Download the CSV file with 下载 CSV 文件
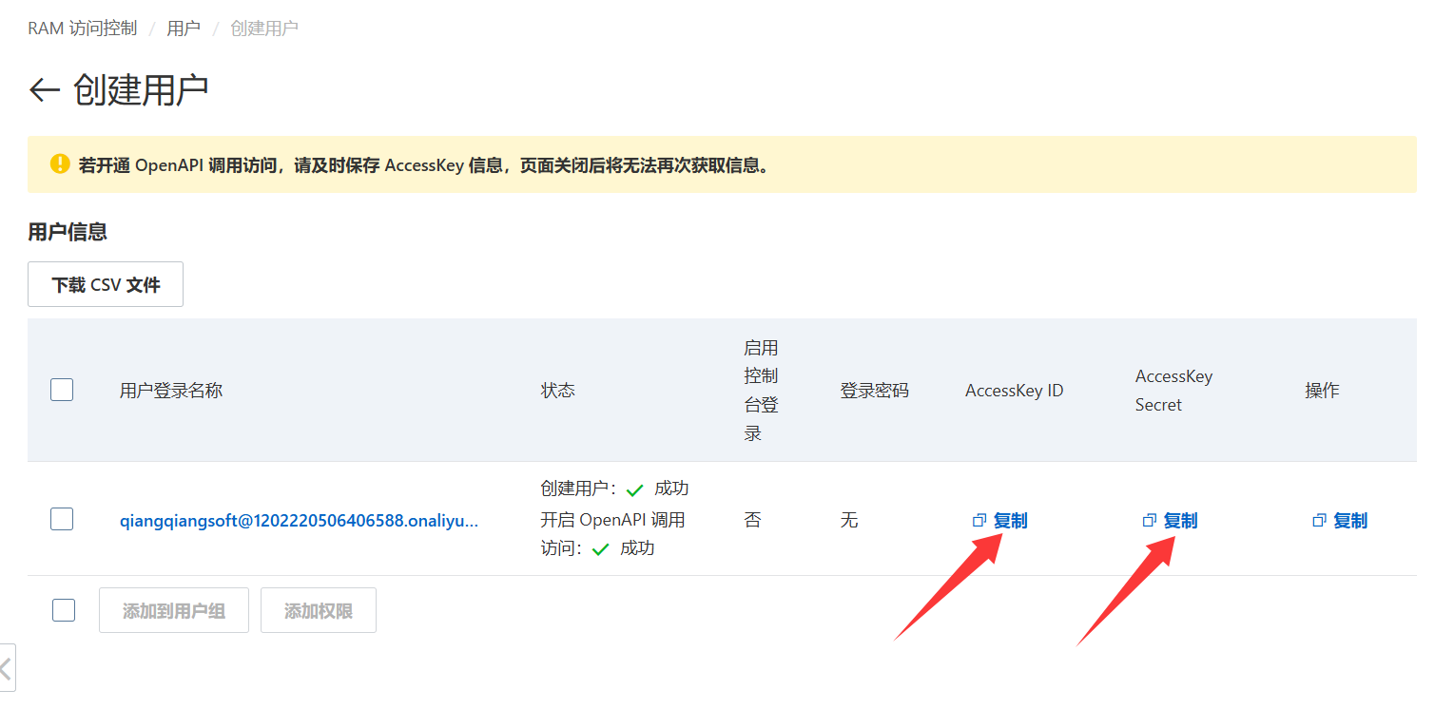 106,285
